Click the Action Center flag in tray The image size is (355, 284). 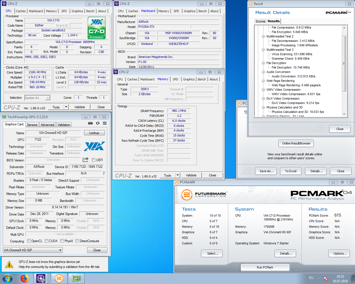(x=326, y=278)
